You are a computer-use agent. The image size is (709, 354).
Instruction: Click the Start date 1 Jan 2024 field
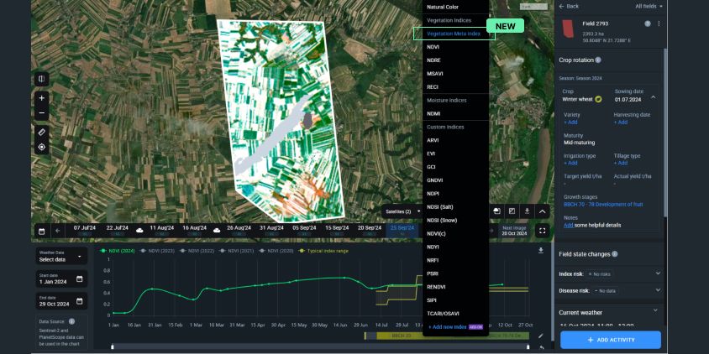tap(61, 279)
